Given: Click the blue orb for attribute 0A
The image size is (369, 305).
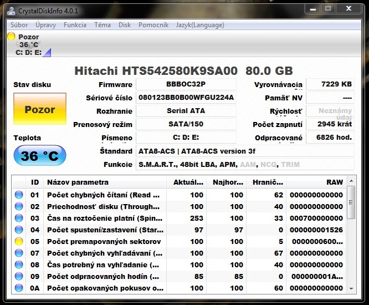Looking at the screenshot, I should point(19,288).
